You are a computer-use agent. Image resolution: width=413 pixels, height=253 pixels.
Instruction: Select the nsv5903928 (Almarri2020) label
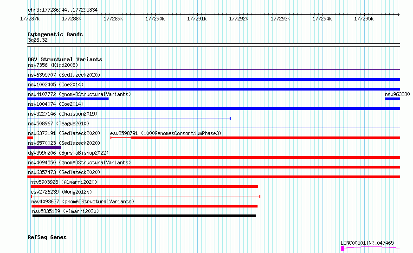[x=64, y=182]
